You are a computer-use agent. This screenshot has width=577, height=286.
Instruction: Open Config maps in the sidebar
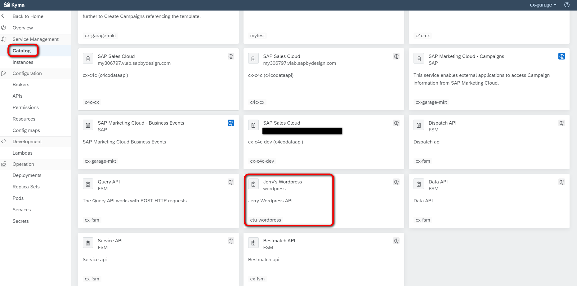pyautogui.click(x=26, y=130)
